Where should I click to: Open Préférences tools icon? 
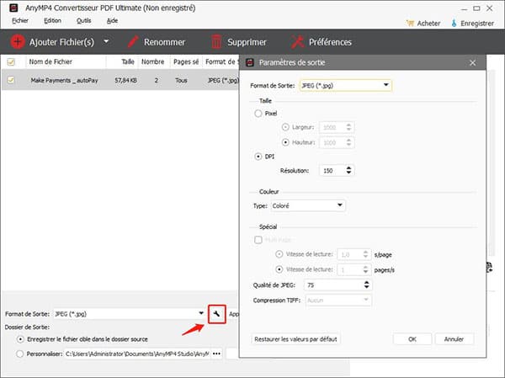(x=297, y=41)
